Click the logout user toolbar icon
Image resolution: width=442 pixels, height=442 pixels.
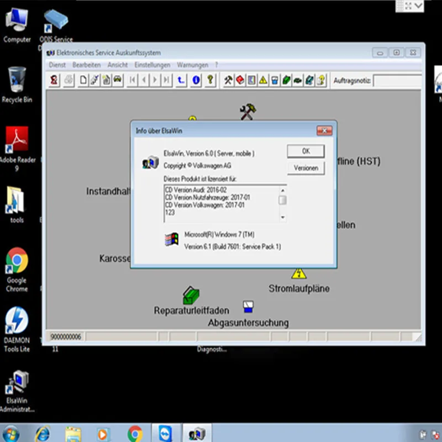pyautogui.click(x=54, y=80)
